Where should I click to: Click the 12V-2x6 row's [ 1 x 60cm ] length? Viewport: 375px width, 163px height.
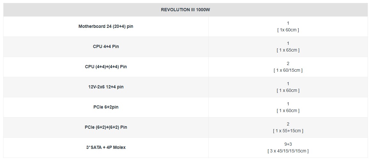tap(288, 91)
